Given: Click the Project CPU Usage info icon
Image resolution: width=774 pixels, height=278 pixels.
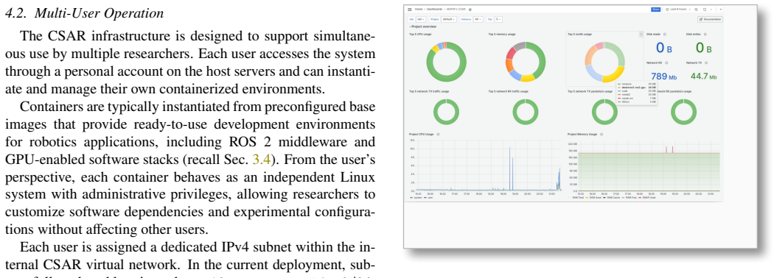Looking at the screenshot, I should [438, 134].
